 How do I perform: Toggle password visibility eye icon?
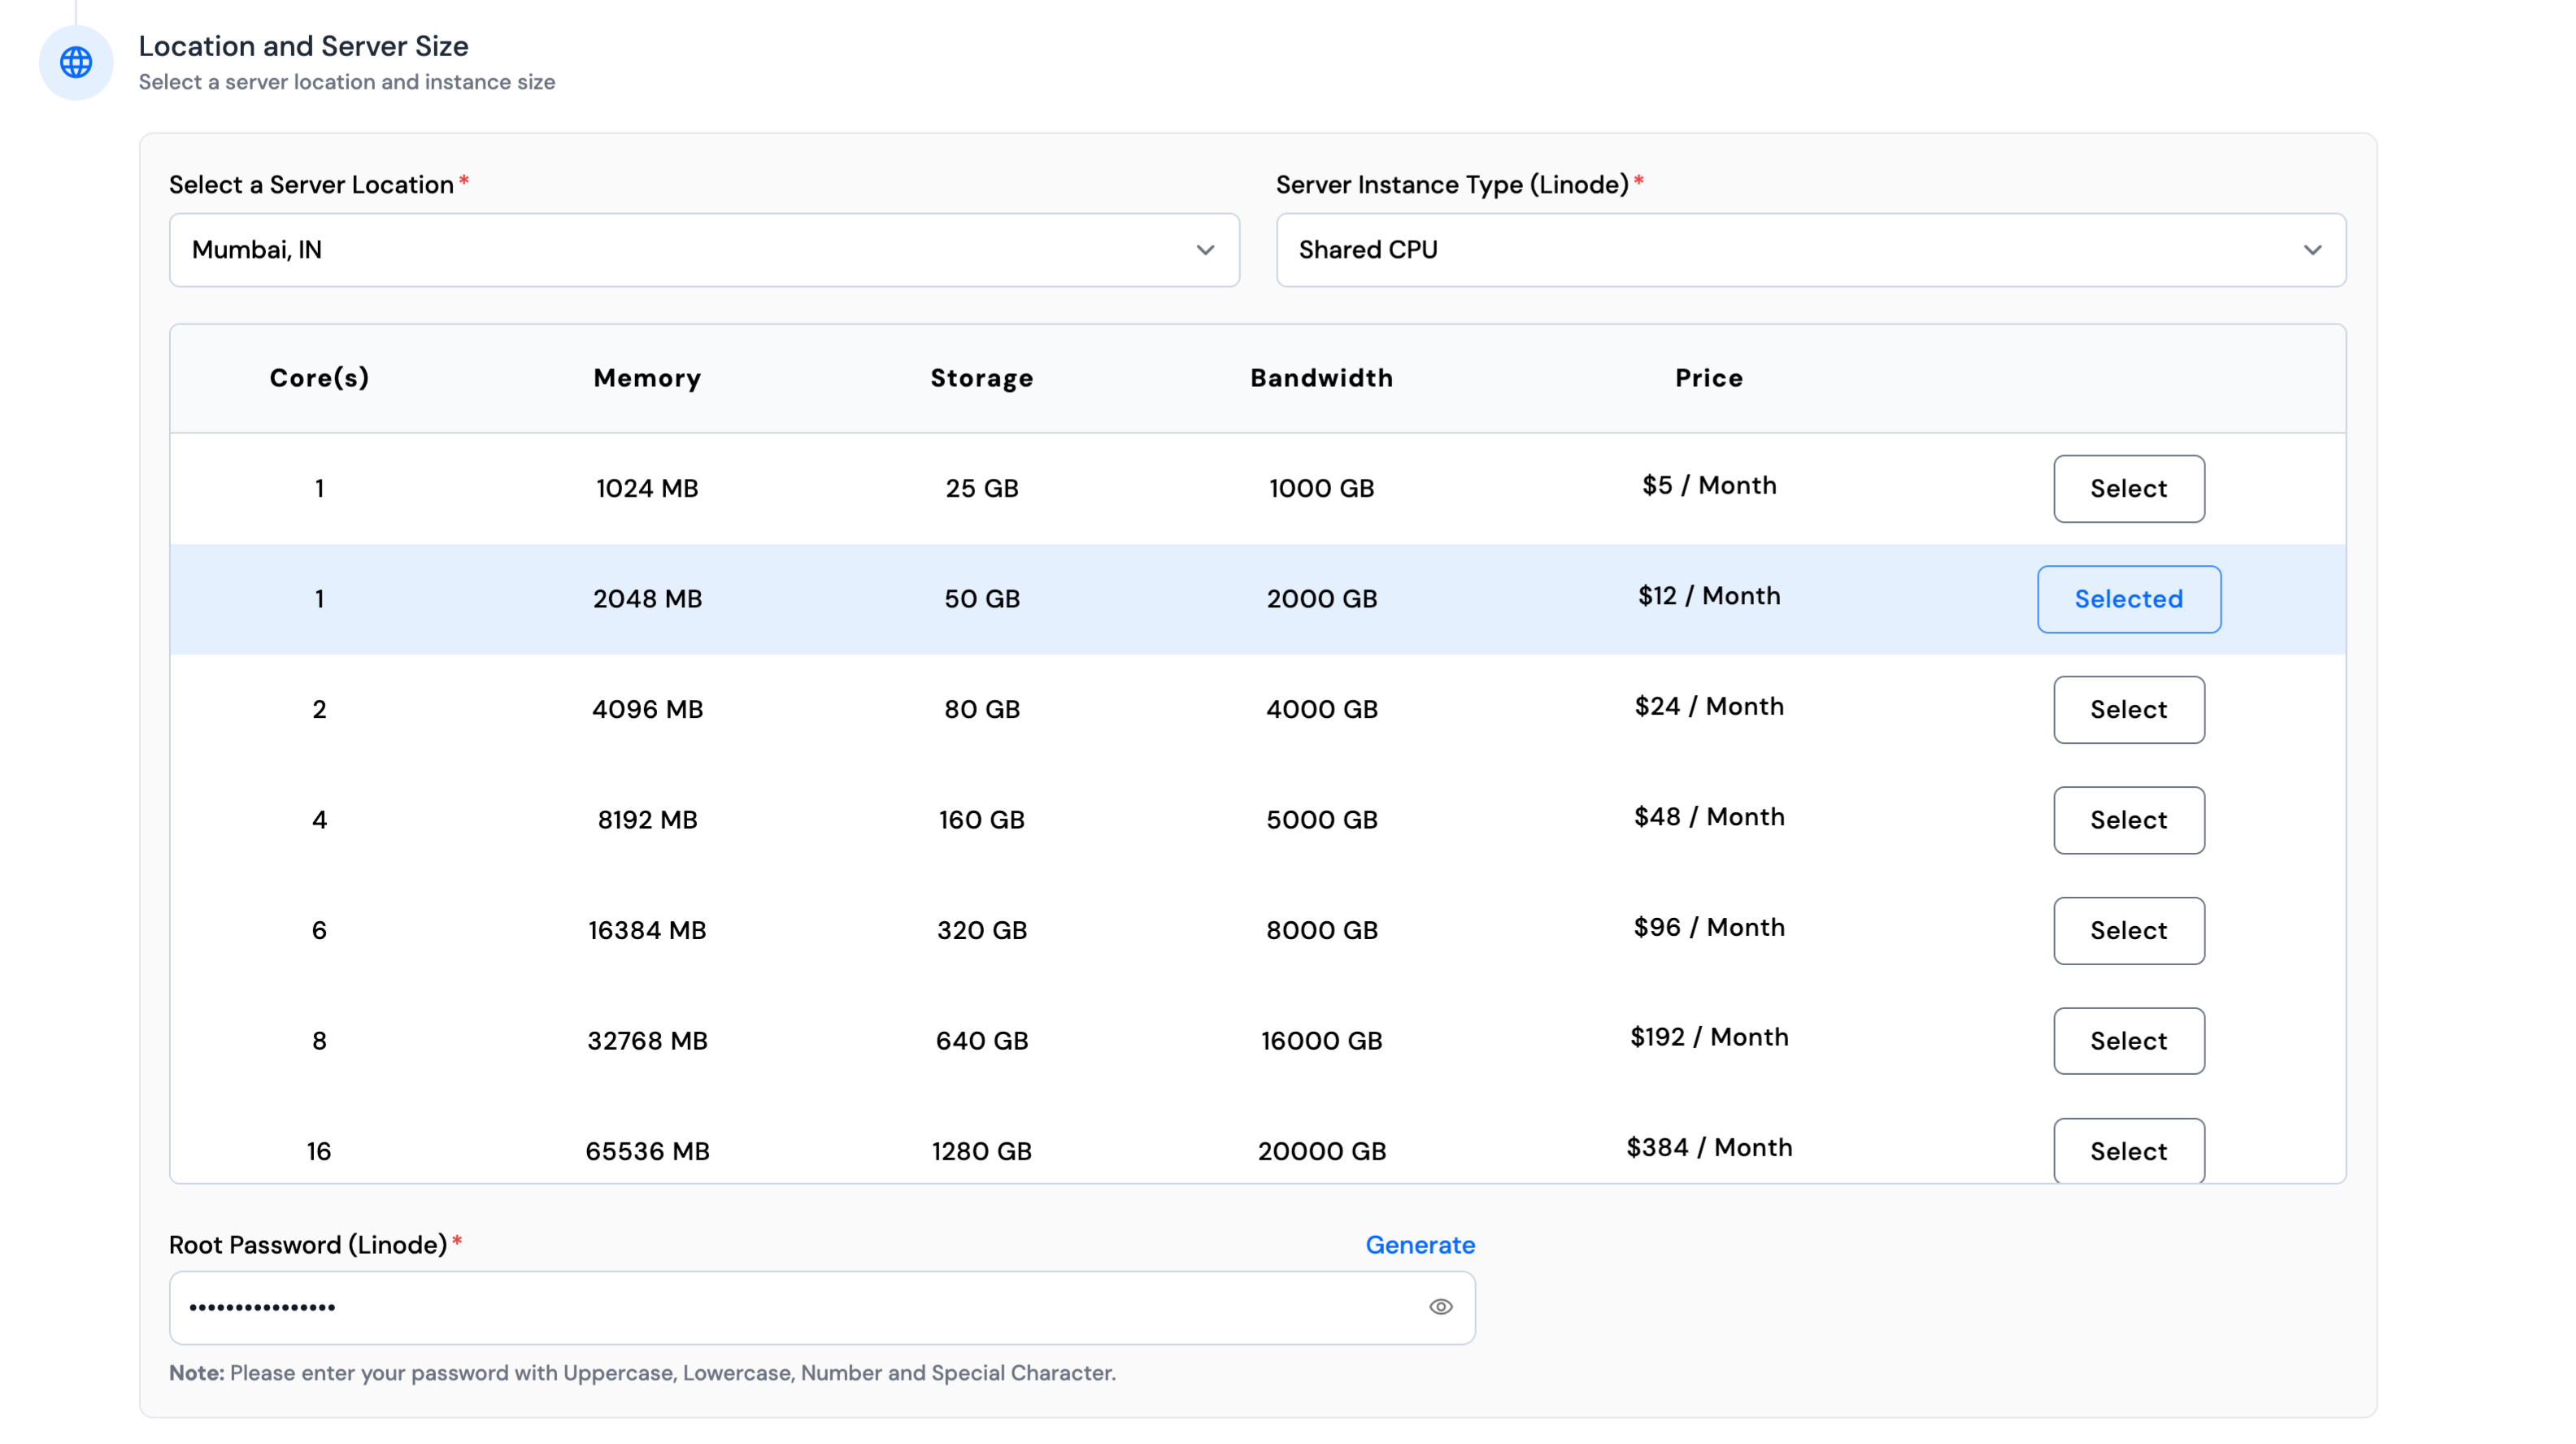click(1440, 1307)
